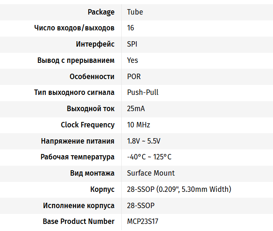
Task: Click the Package label cell
Action: pos(101,12)
